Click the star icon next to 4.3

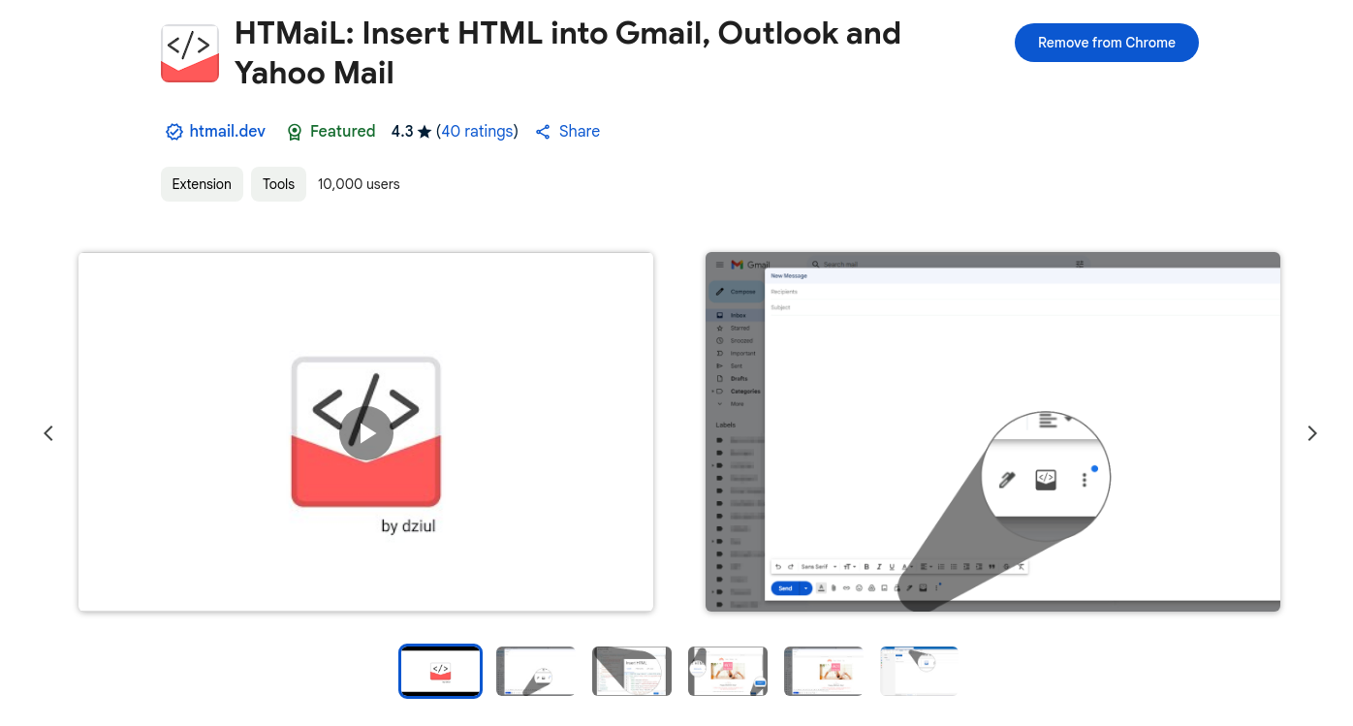pos(425,132)
